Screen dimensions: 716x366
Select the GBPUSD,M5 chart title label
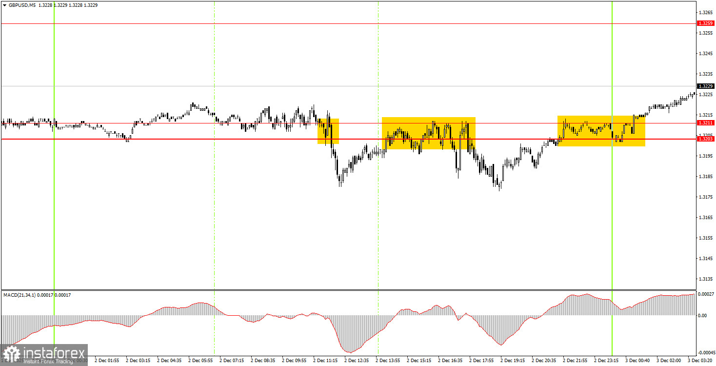22,5
